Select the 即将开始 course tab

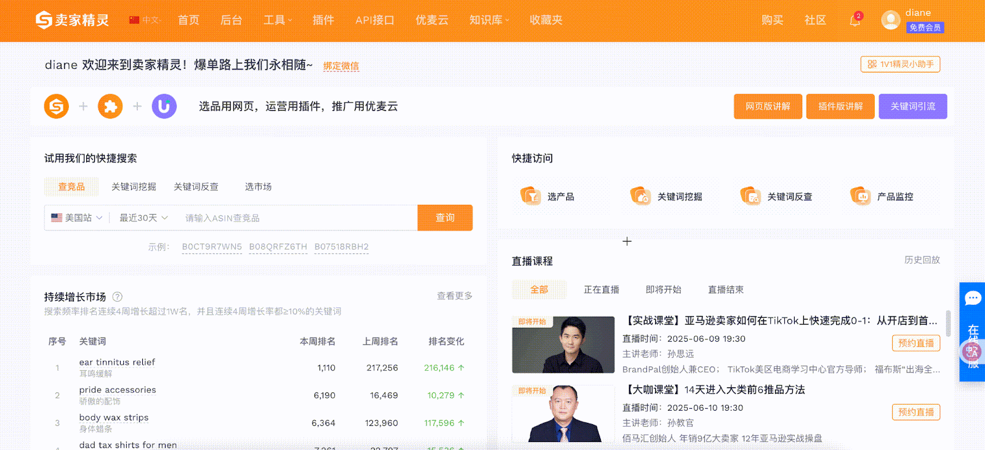point(664,290)
